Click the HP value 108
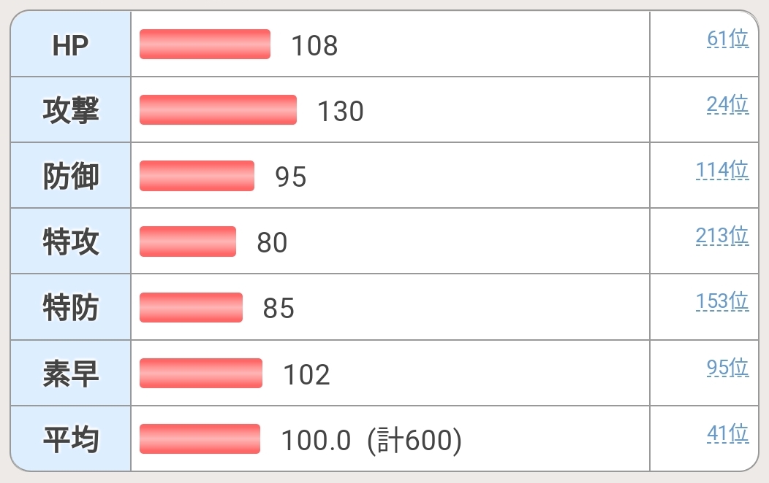This screenshot has height=483, width=769. tap(314, 45)
